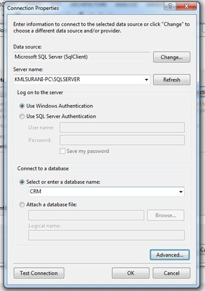Viewport: 205px width, 291px height.
Task: Enable Save my password checkbox
Action: point(63,151)
